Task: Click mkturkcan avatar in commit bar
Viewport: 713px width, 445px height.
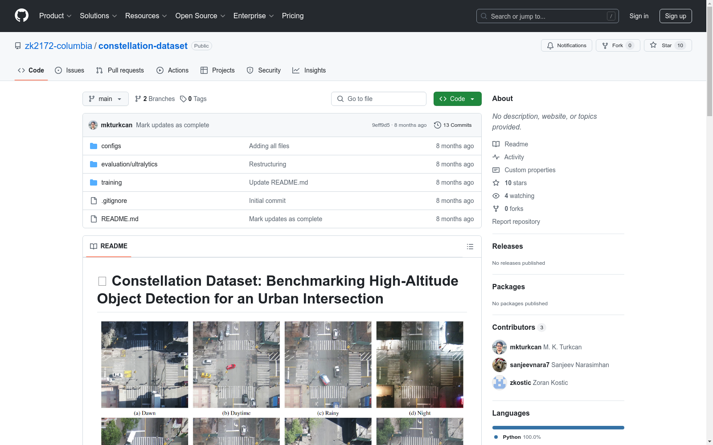Action: point(93,125)
